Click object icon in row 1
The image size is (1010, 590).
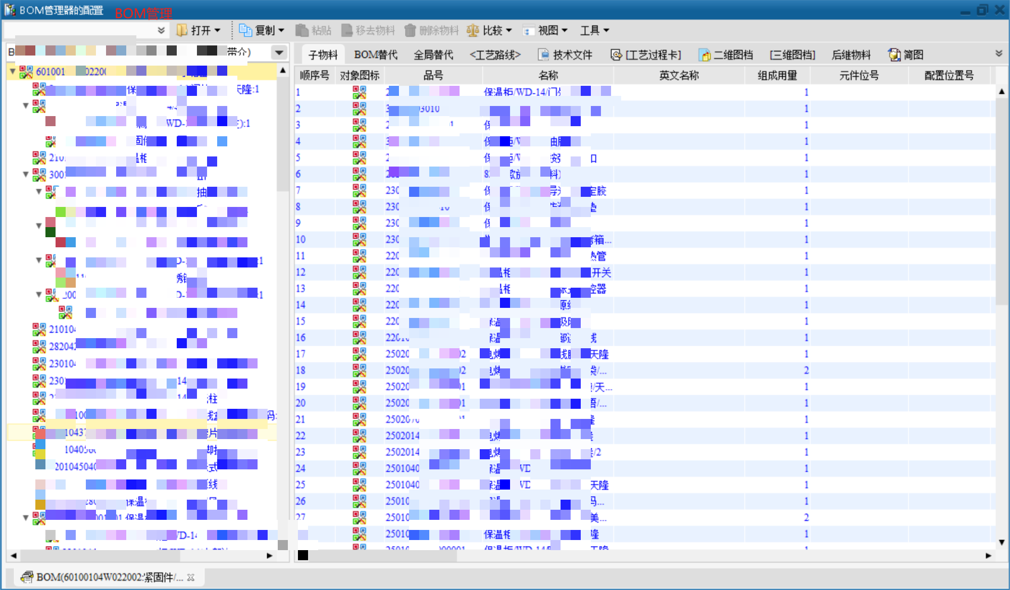359,92
